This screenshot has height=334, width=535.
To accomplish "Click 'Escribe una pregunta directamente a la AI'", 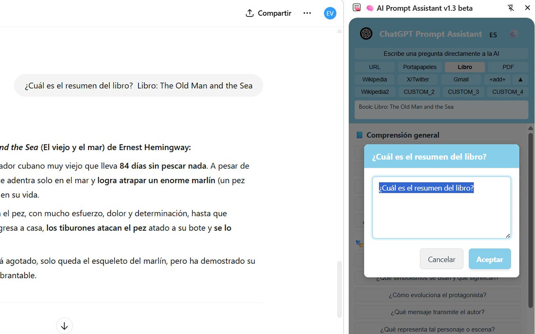I will (x=441, y=53).
